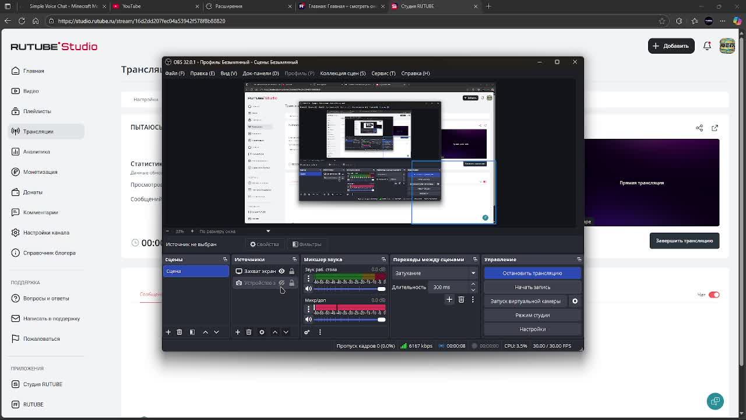Open preview scaling dropdown По размеру окна

coord(234,231)
